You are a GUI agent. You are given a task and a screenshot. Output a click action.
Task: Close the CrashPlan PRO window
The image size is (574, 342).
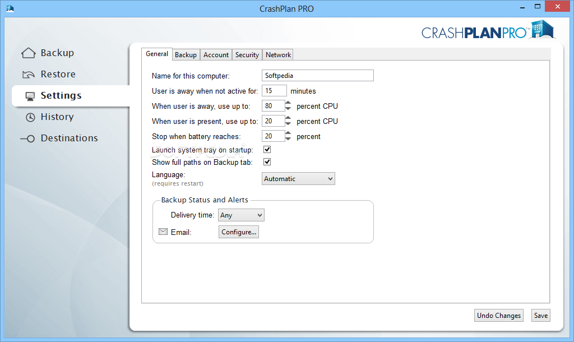(x=558, y=6)
